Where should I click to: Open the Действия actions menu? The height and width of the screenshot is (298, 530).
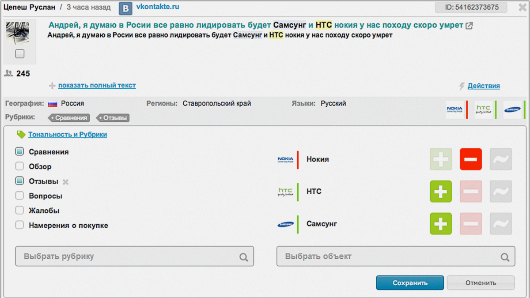point(484,86)
